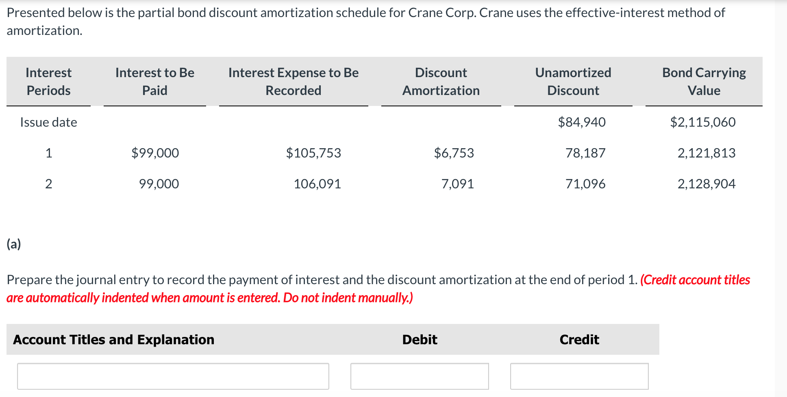Click the Credit amount input box

pos(579,376)
